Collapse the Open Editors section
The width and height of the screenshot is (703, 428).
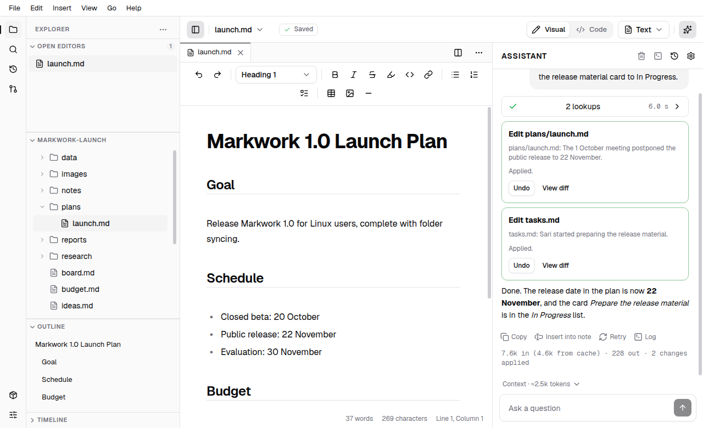pyautogui.click(x=103, y=46)
